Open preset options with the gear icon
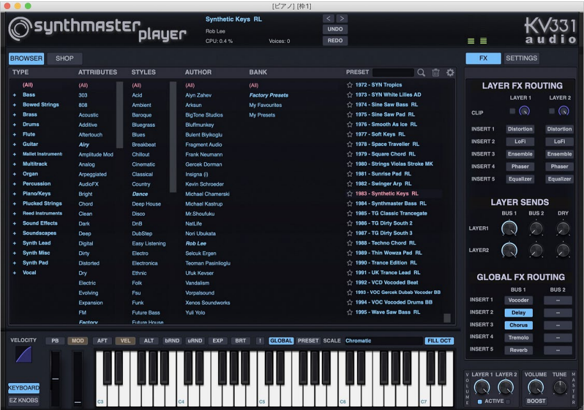 pos(450,72)
